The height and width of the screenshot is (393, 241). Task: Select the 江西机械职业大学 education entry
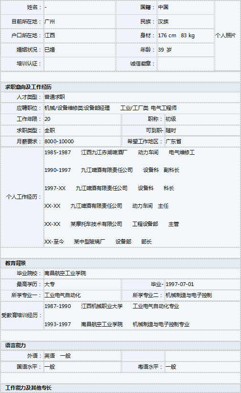[x=102, y=306]
